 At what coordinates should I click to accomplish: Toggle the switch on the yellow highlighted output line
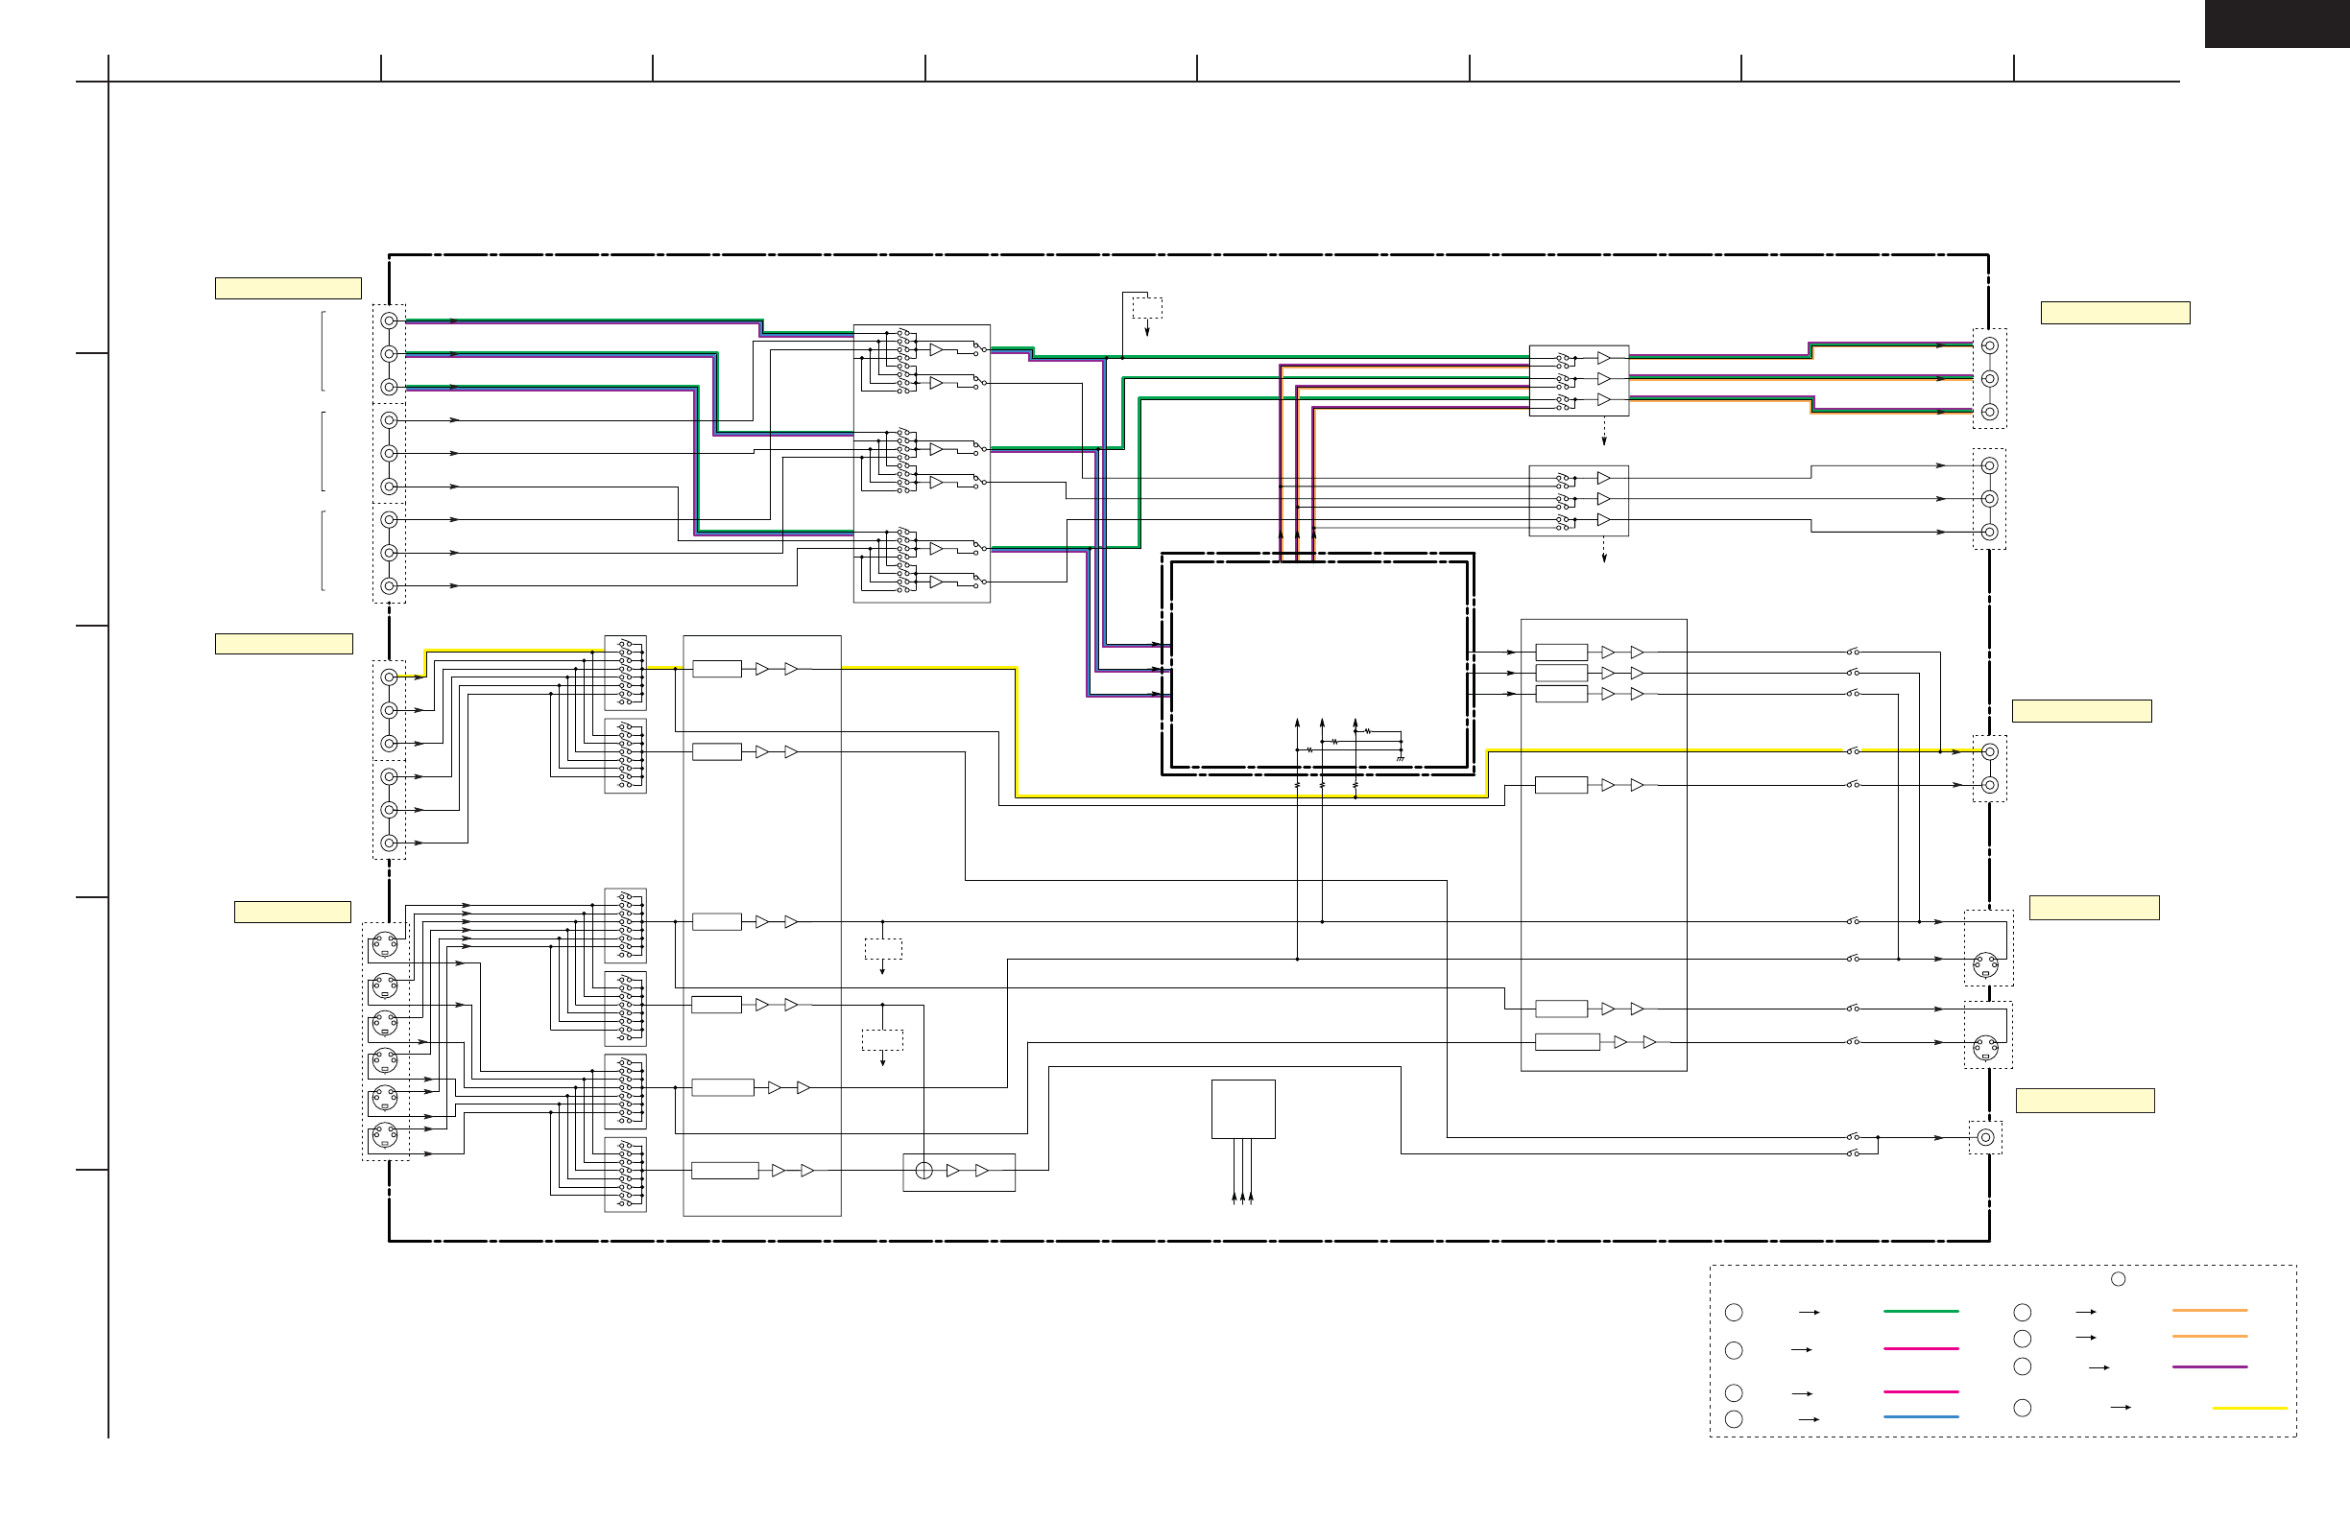[x=1854, y=751]
